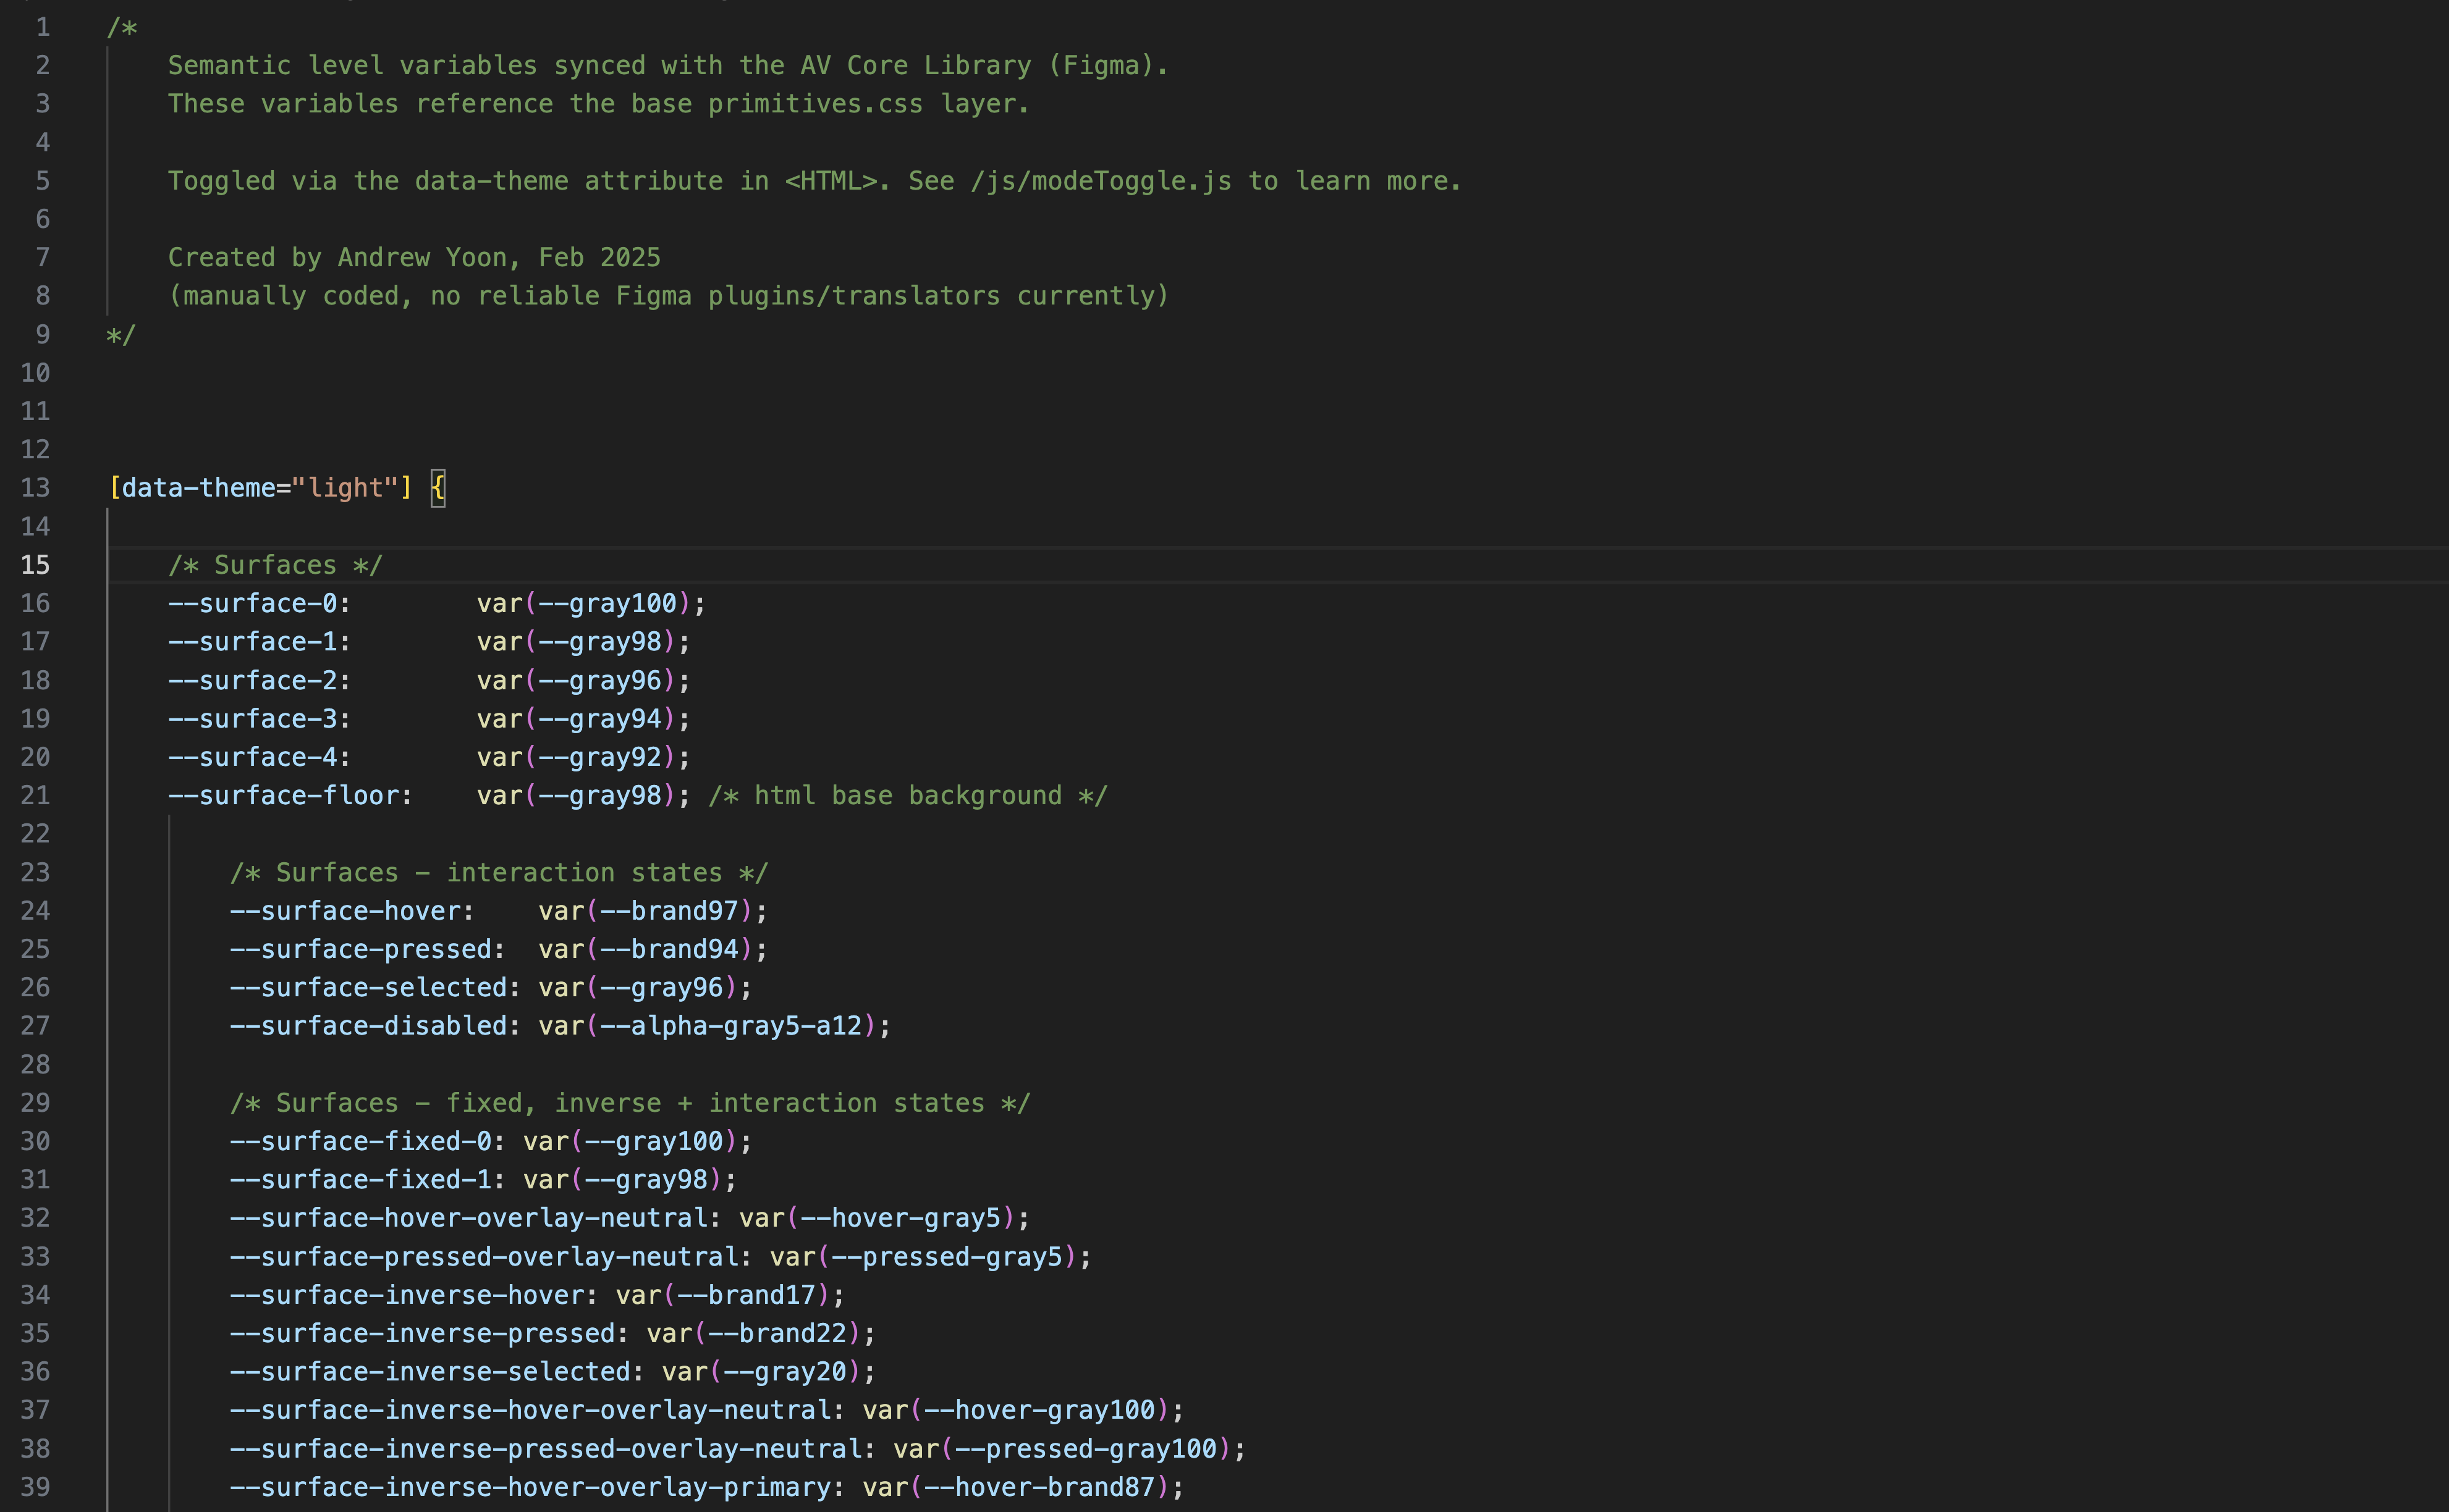Click the --hover-gray5 value
Image resolution: width=2449 pixels, height=1512 pixels.
900,1218
